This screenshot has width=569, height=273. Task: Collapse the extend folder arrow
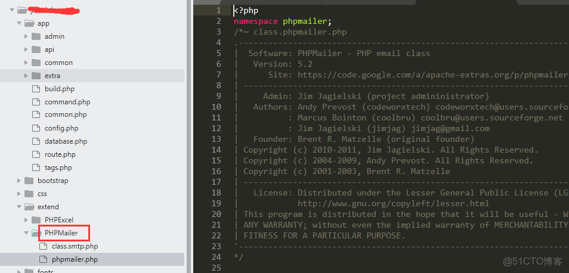point(19,207)
